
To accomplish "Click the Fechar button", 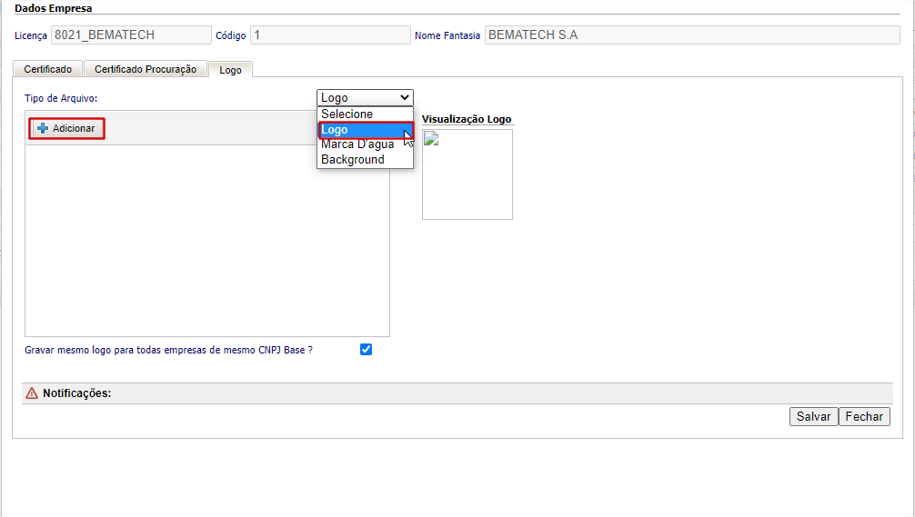I will [x=864, y=416].
